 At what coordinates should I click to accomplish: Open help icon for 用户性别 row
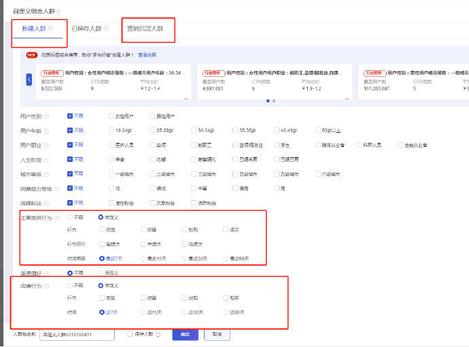coord(46,116)
